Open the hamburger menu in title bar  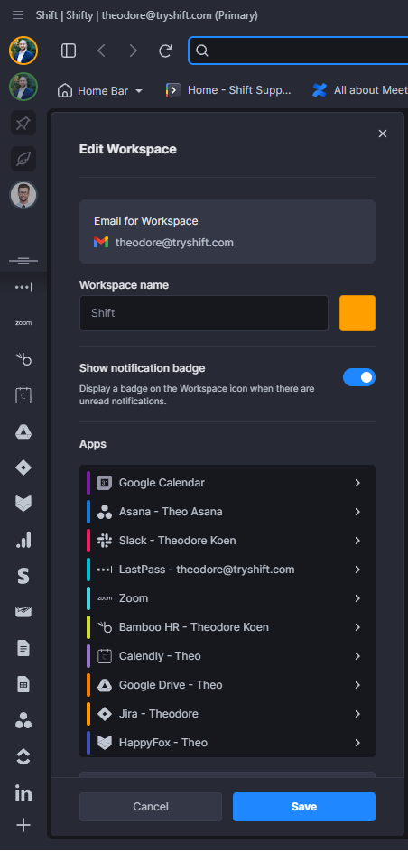pyautogui.click(x=18, y=15)
